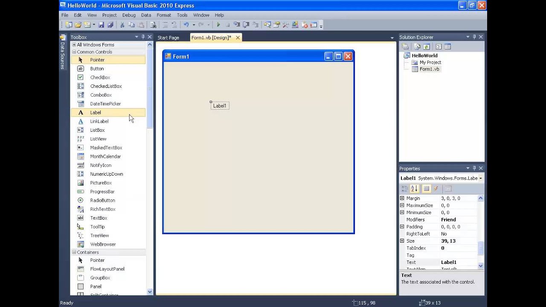Collapse the Common Controls group

click(x=74, y=52)
